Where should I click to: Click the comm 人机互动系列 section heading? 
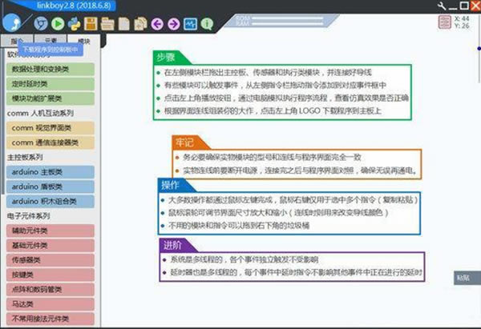click(x=40, y=113)
